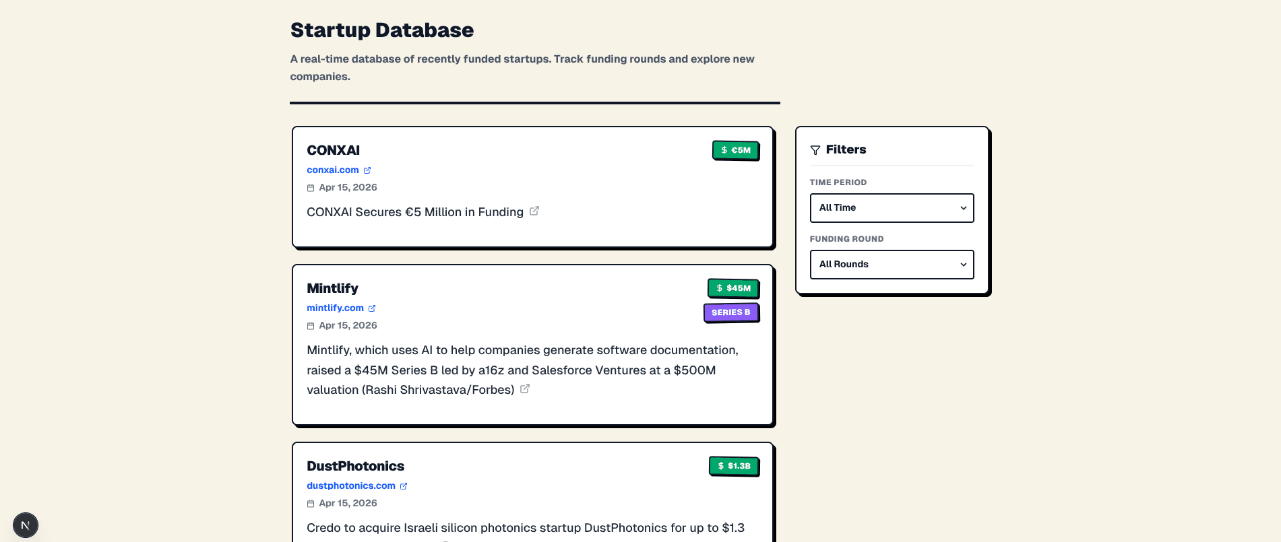Click calendar icon next to Mintlify date

[x=311, y=326]
